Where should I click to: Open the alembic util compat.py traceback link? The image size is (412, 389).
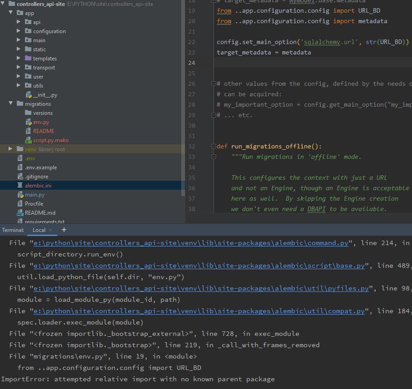(199, 311)
